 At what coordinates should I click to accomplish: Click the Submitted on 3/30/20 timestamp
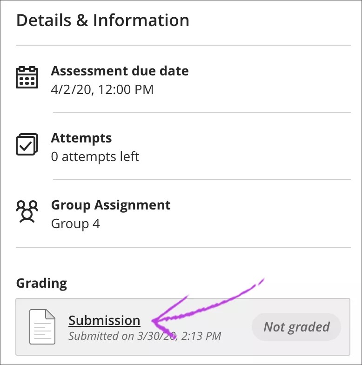[x=144, y=336]
